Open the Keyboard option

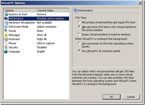click(x=14, y=39)
